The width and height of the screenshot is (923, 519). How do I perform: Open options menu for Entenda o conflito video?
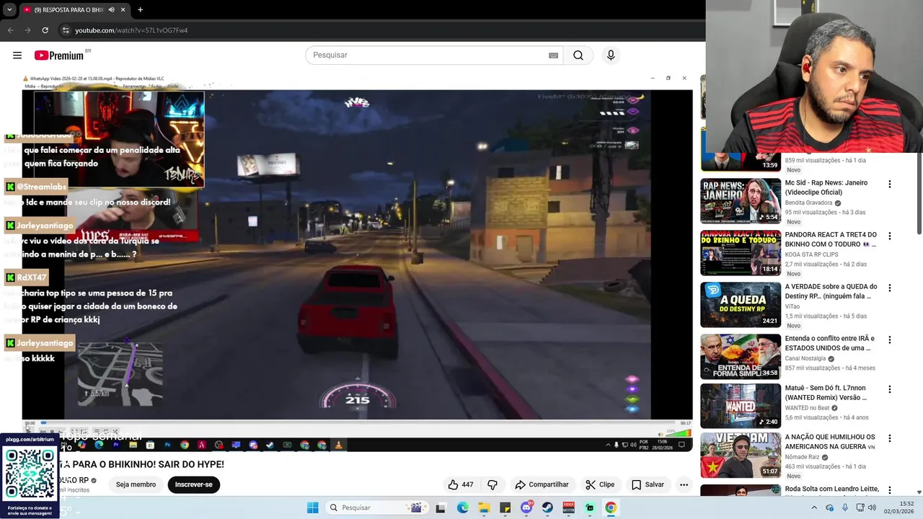coord(889,340)
